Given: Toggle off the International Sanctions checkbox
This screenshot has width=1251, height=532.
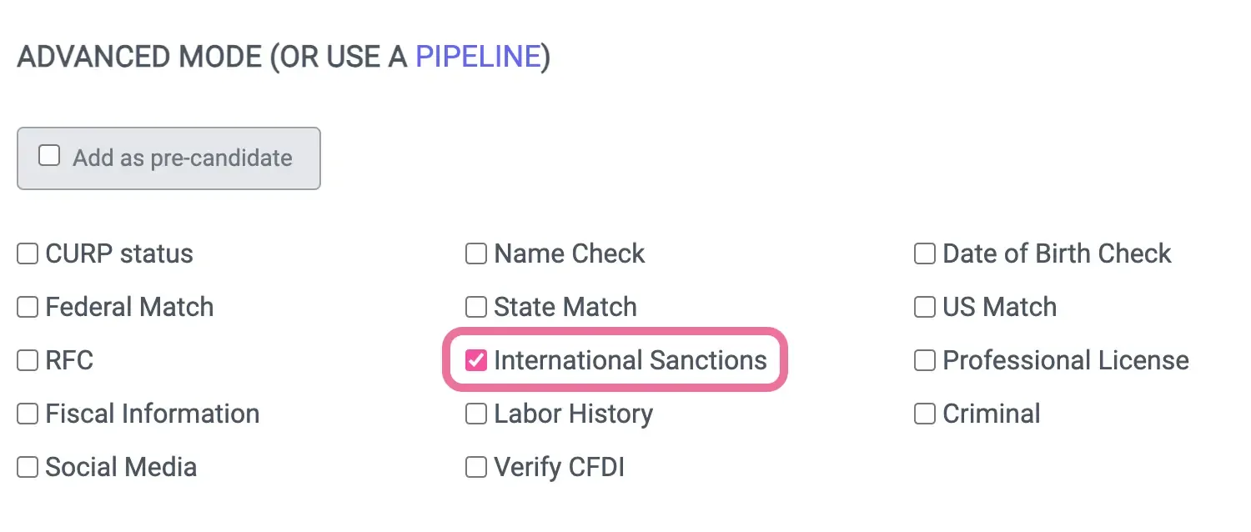Looking at the screenshot, I should pos(475,360).
